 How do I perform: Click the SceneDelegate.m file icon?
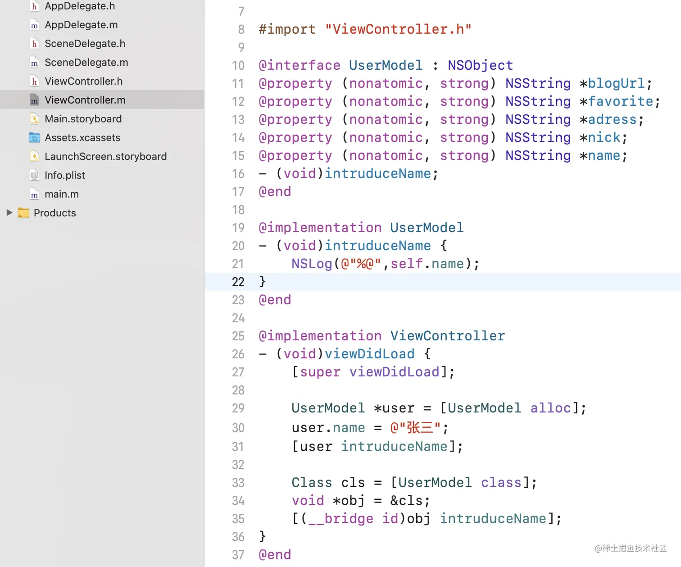pyautogui.click(x=34, y=63)
